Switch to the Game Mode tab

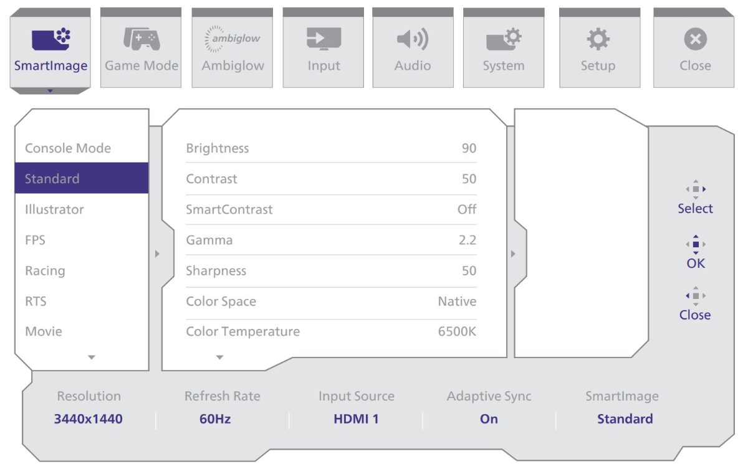coord(141,48)
